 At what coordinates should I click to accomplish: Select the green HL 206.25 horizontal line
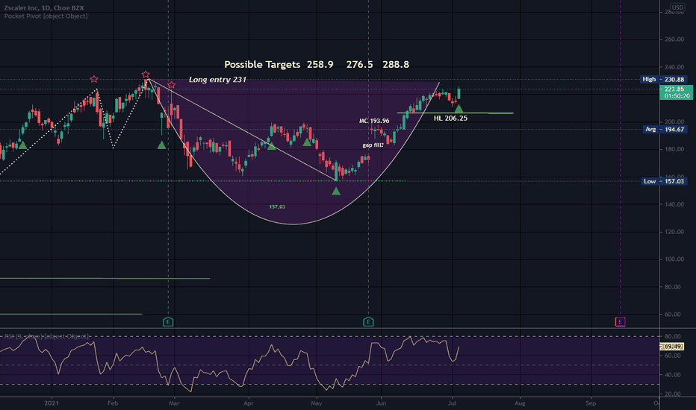pos(455,113)
